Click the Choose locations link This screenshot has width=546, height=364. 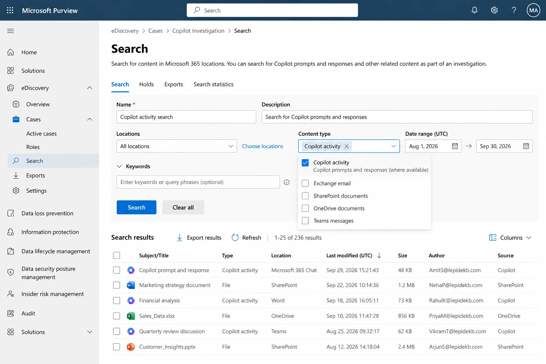(262, 146)
